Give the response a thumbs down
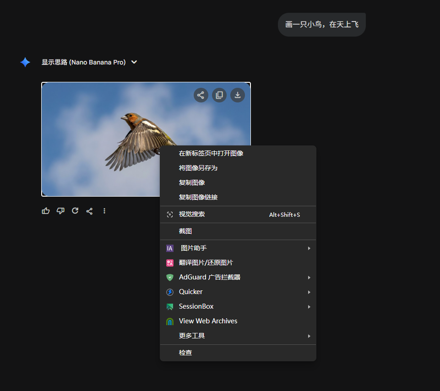 tap(60, 211)
